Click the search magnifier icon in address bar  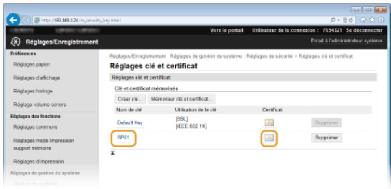[x=334, y=20]
